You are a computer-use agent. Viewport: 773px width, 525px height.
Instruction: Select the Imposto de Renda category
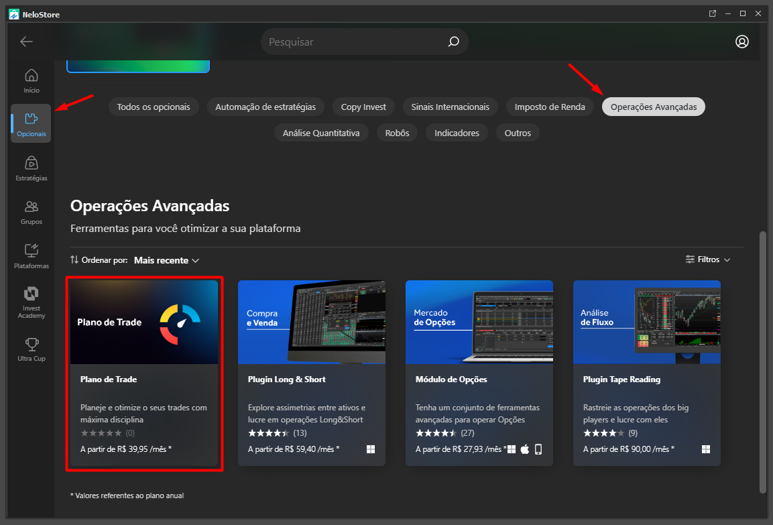550,107
